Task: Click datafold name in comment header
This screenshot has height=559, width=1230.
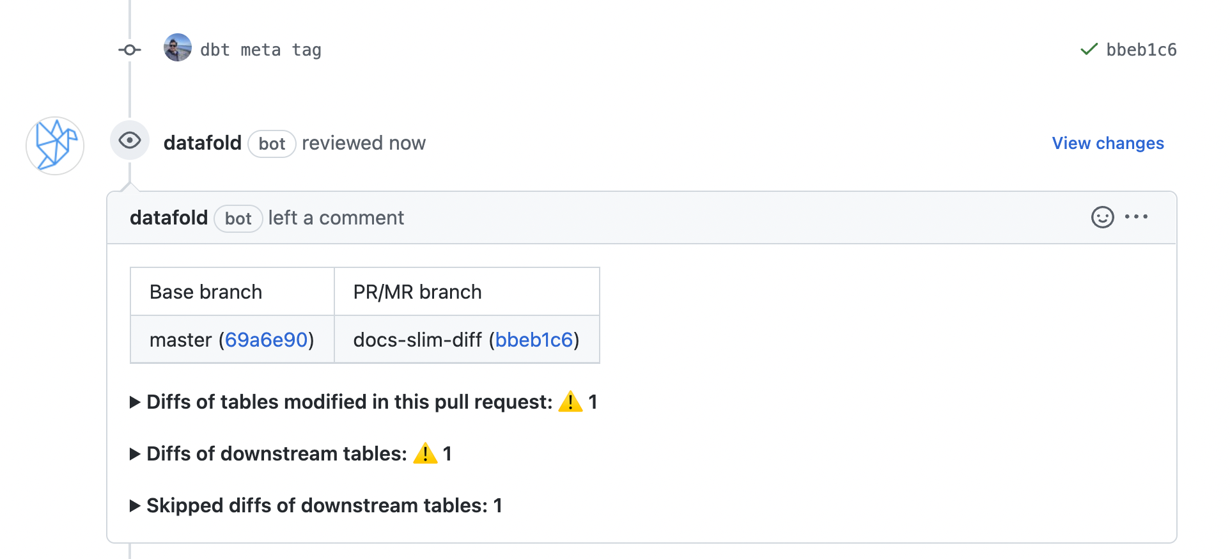Action: tap(169, 217)
